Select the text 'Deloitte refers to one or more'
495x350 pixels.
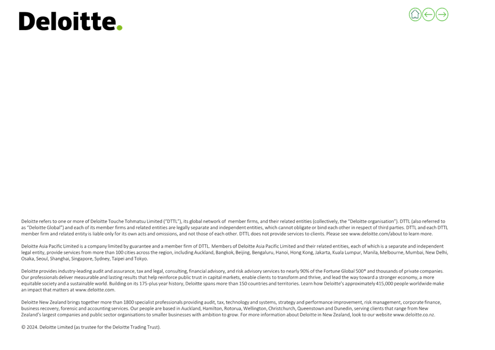click(52, 221)
